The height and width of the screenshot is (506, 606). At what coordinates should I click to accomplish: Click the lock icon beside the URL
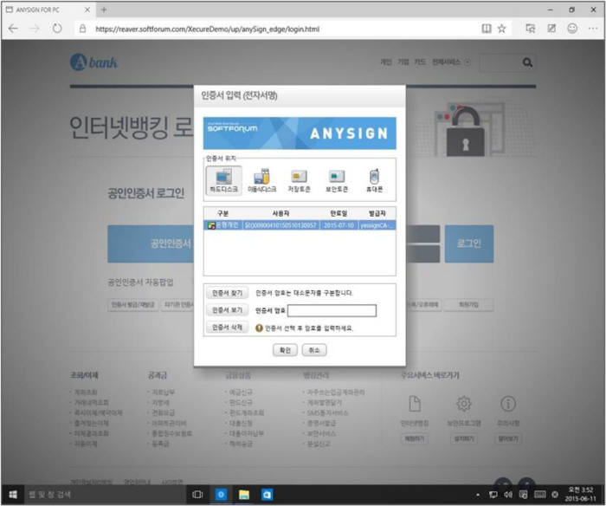82,29
